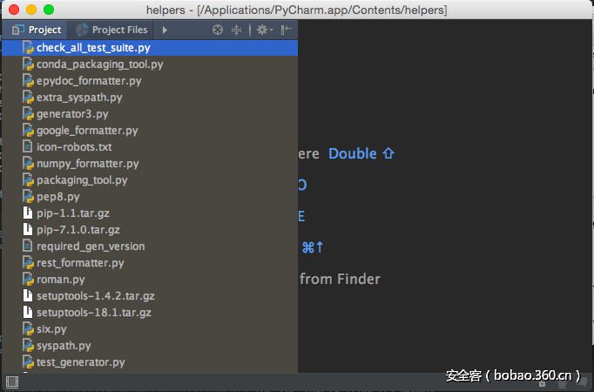Open the Project Files tab
The image size is (594, 392).
coord(111,30)
